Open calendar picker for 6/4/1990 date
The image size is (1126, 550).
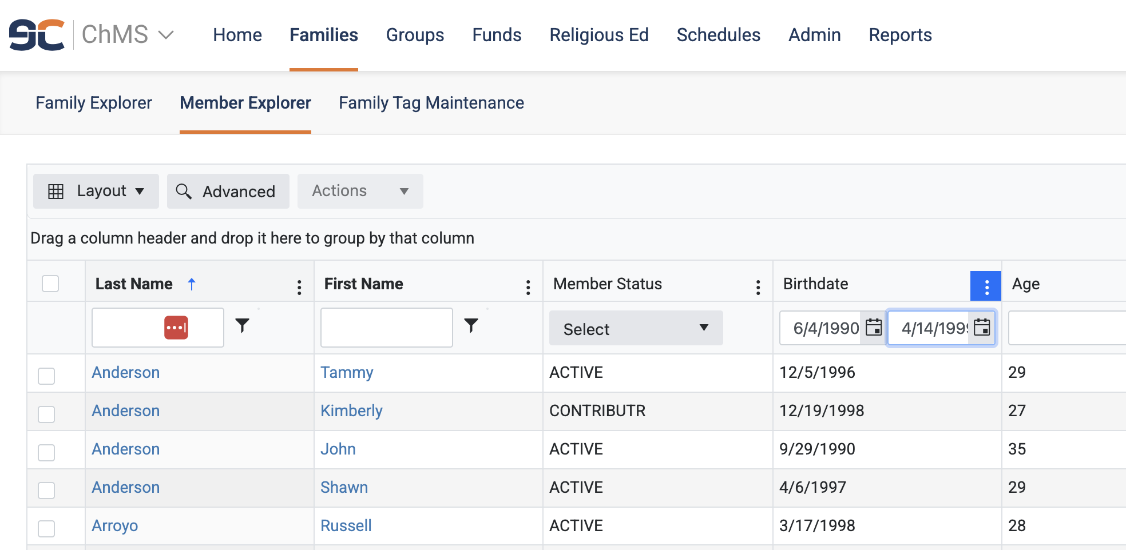pyautogui.click(x=874, y=328)
